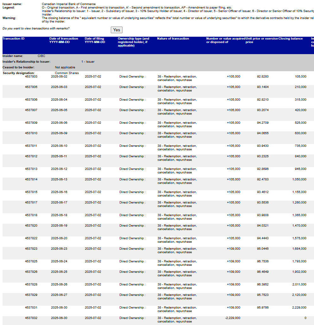
Task: Click transaction ID 4537822
Action: pyautogui.click(x=31, y=238)
